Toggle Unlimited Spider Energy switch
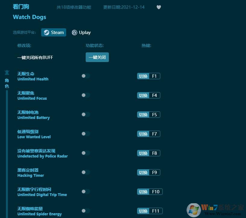 (x=86, y=211)
